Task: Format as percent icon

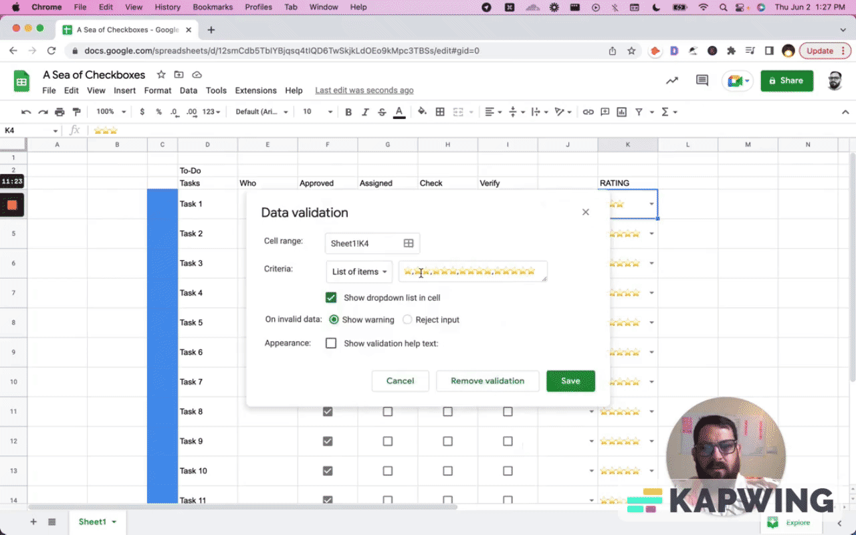Action: coord(158,112)
